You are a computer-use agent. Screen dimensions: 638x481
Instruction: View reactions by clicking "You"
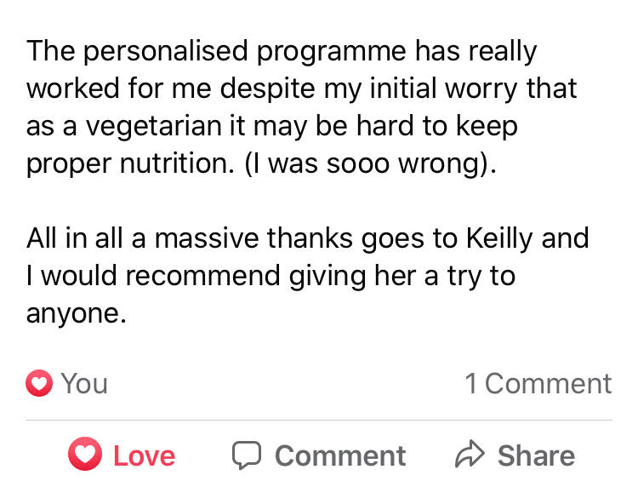84,384
